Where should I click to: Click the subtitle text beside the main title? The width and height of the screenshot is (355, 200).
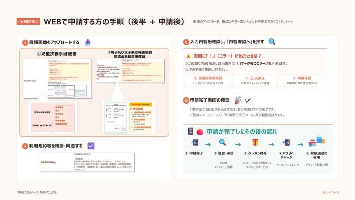pos(242,22)
